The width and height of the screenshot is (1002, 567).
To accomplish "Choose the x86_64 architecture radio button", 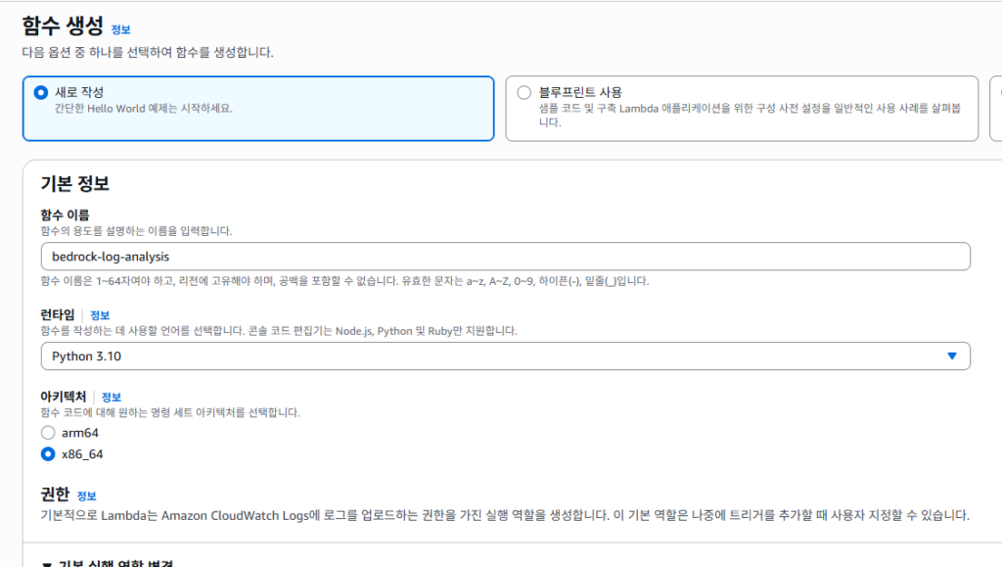I will [x=48, y=454].
